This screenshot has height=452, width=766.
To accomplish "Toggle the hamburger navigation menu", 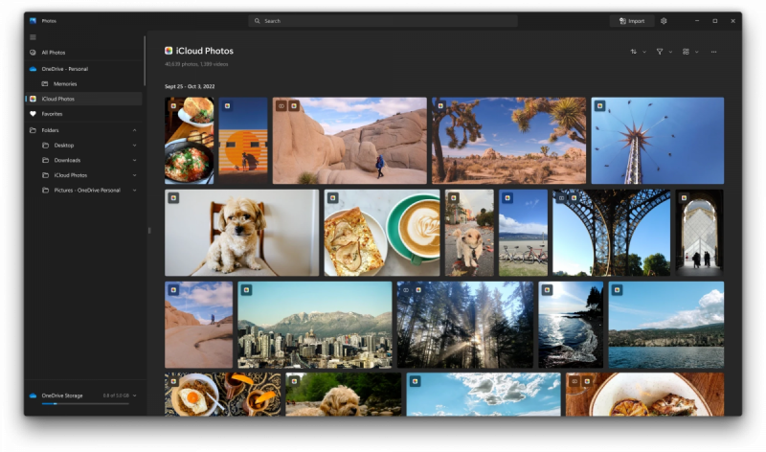I will click(33, 37).
